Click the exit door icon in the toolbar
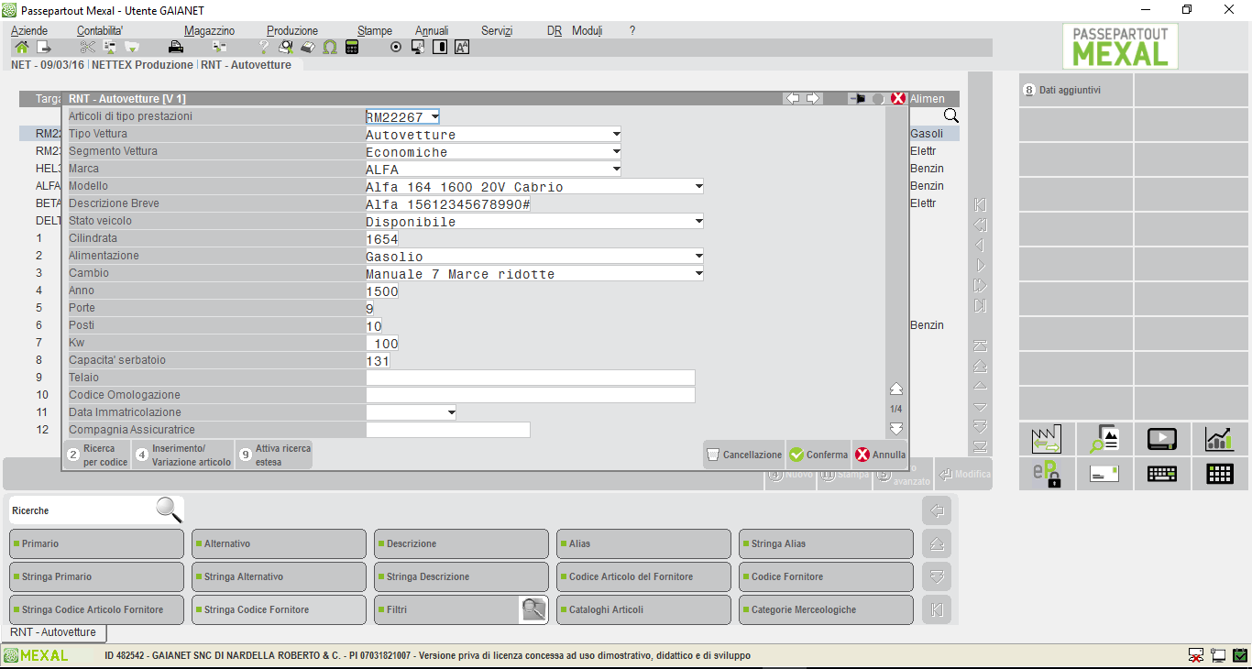Screen dimensions: 1252x669 pos(43,47)
